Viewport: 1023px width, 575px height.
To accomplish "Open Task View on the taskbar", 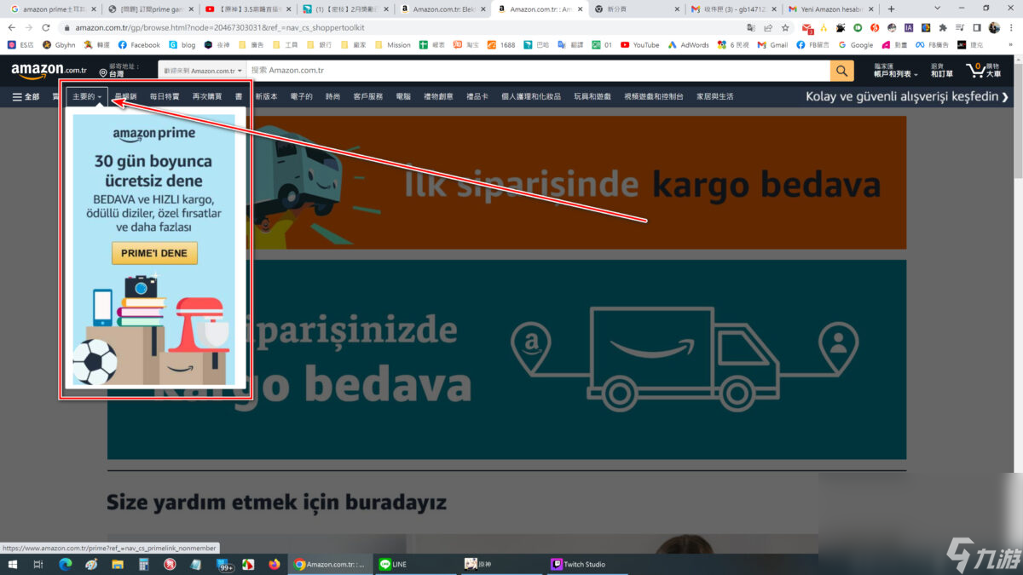I will [38, 564].
